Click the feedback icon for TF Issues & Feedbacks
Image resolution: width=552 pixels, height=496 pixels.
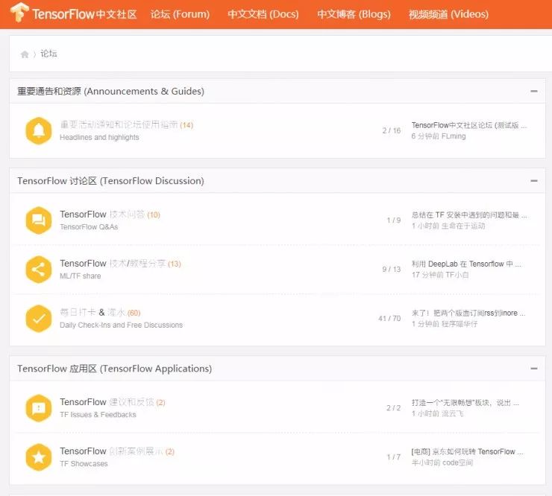pos(39,408)
